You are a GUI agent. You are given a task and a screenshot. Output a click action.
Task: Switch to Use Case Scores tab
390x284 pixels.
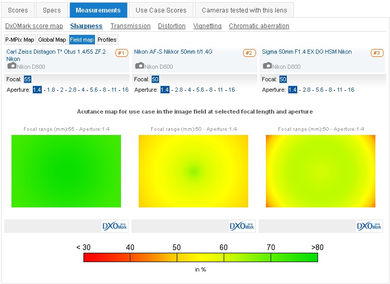tap(161, 10)
